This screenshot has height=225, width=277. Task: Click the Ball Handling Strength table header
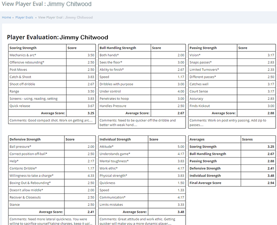point(118,48)
